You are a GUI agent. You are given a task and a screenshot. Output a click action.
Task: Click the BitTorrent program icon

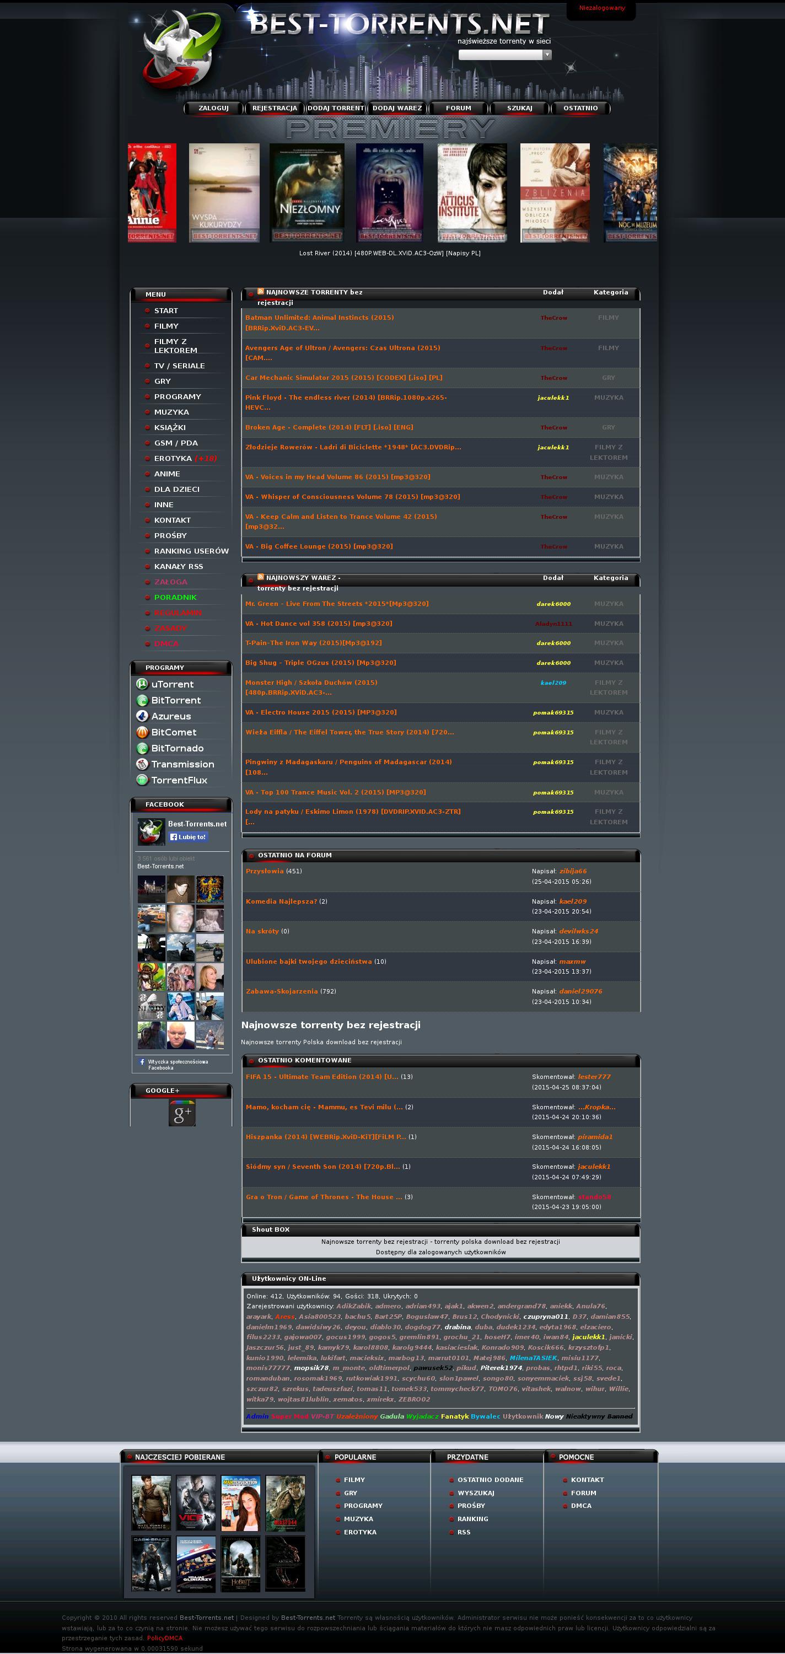click(x=142, y=700)
